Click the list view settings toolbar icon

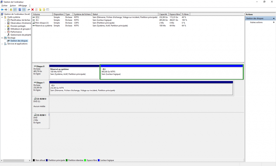click(48, 10)
